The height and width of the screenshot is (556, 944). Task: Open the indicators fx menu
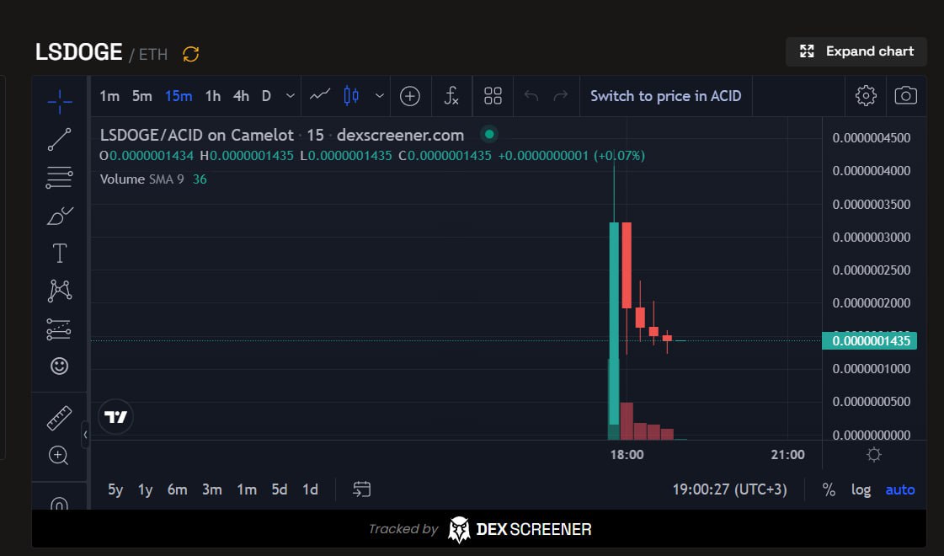point(451,96)
